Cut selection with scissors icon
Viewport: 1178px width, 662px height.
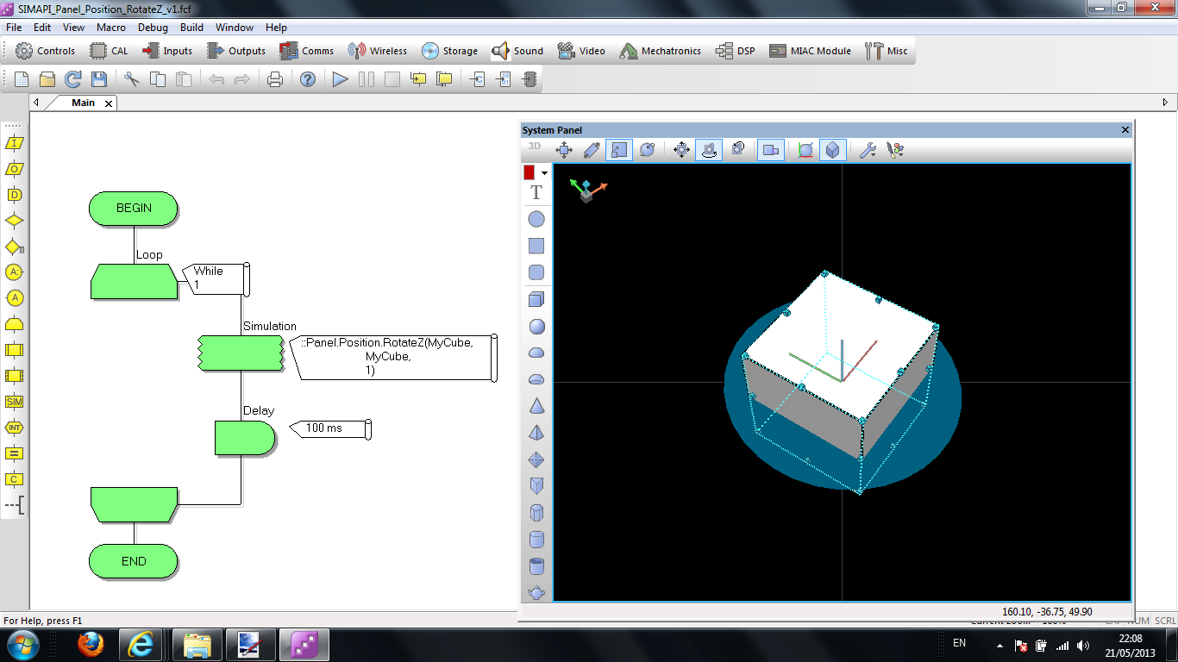132,79
